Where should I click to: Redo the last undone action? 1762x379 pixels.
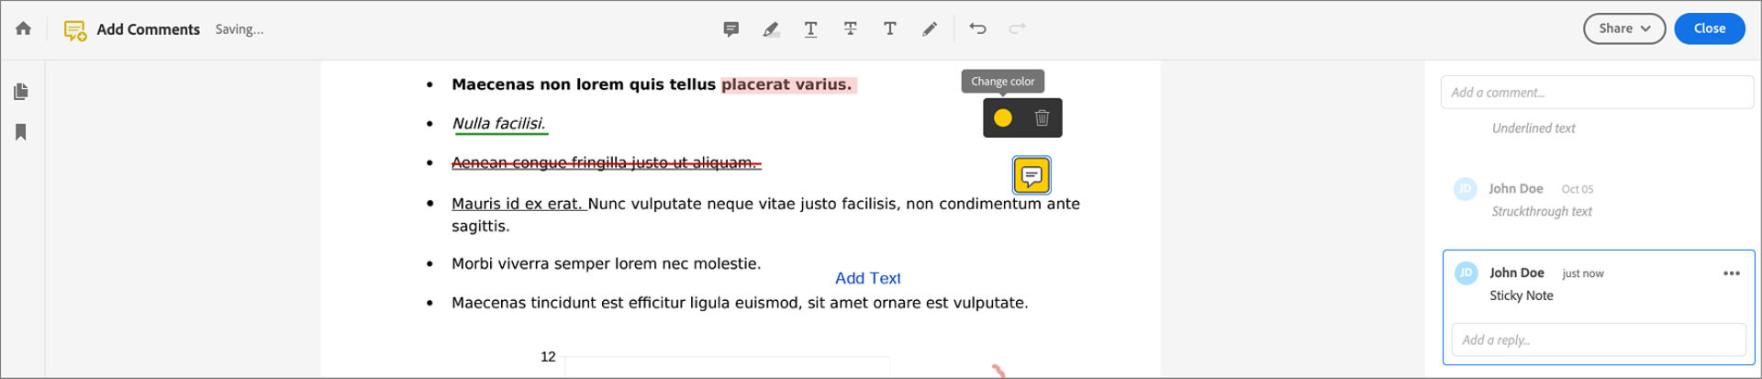pos(1017,29)
